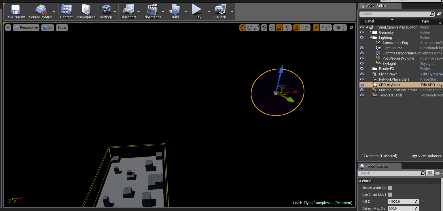Check the Use Client Side checkbox
443x211 pixels.
(x=390, y=195)
